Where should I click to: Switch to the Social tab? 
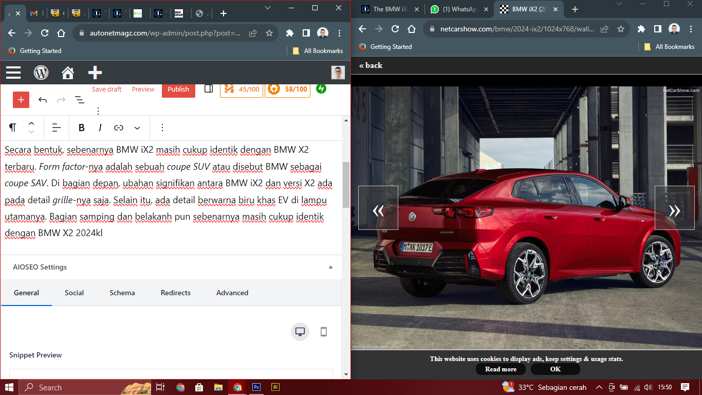click(74, 293)
